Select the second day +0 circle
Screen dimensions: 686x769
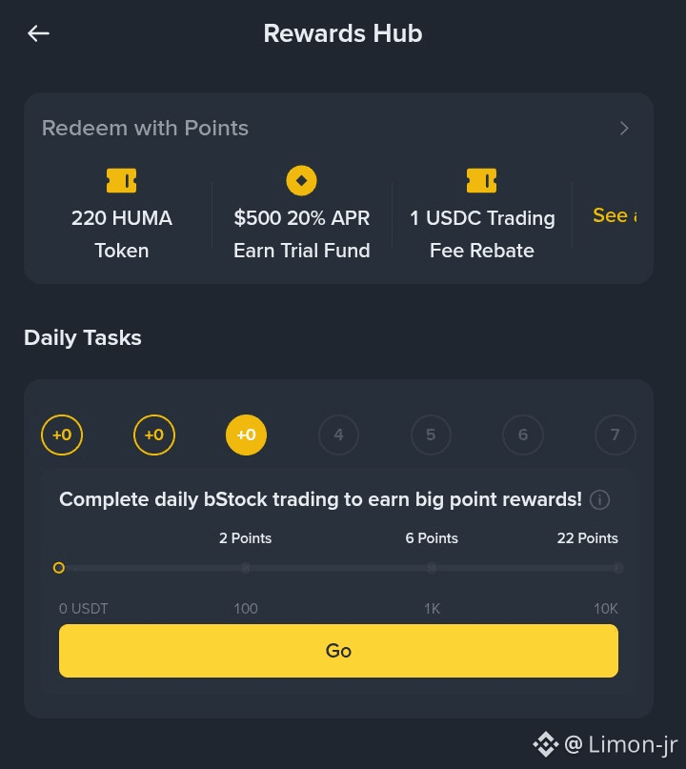154,435
